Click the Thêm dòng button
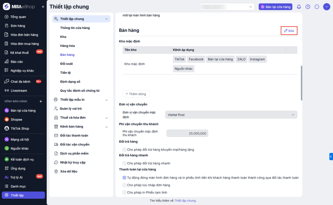This screenshot has width=333, height=205. click(x=136, y=94)
